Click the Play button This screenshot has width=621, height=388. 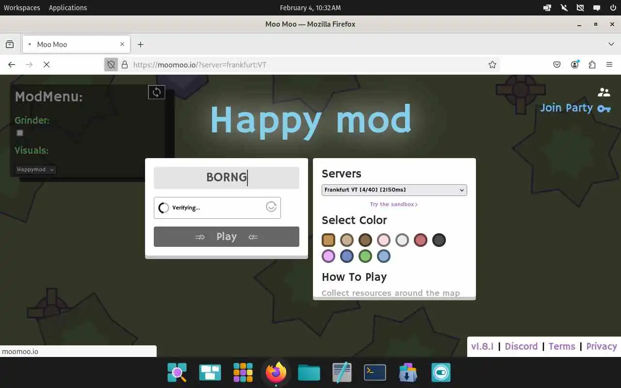(227, 237)
